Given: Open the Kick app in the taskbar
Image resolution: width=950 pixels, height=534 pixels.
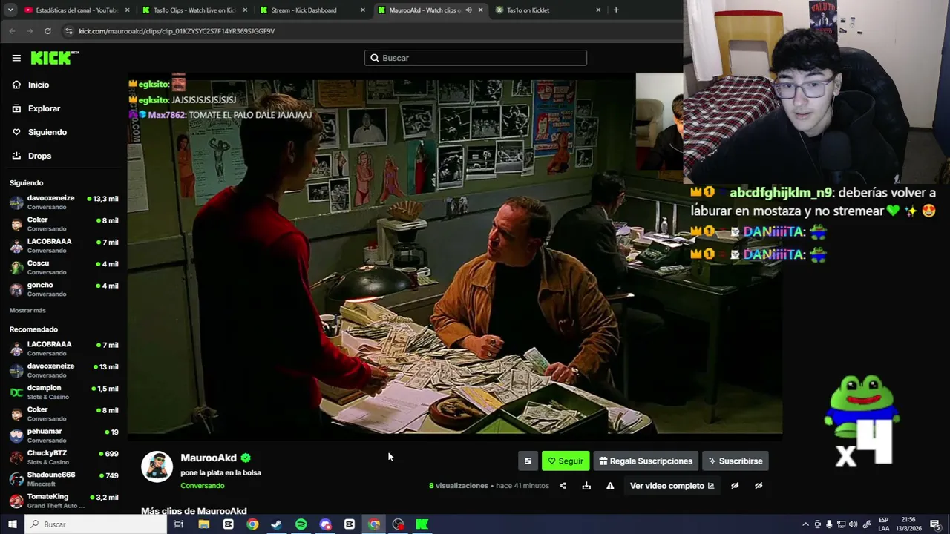Looking at the screenshot, I should click(x=422, y=524).
